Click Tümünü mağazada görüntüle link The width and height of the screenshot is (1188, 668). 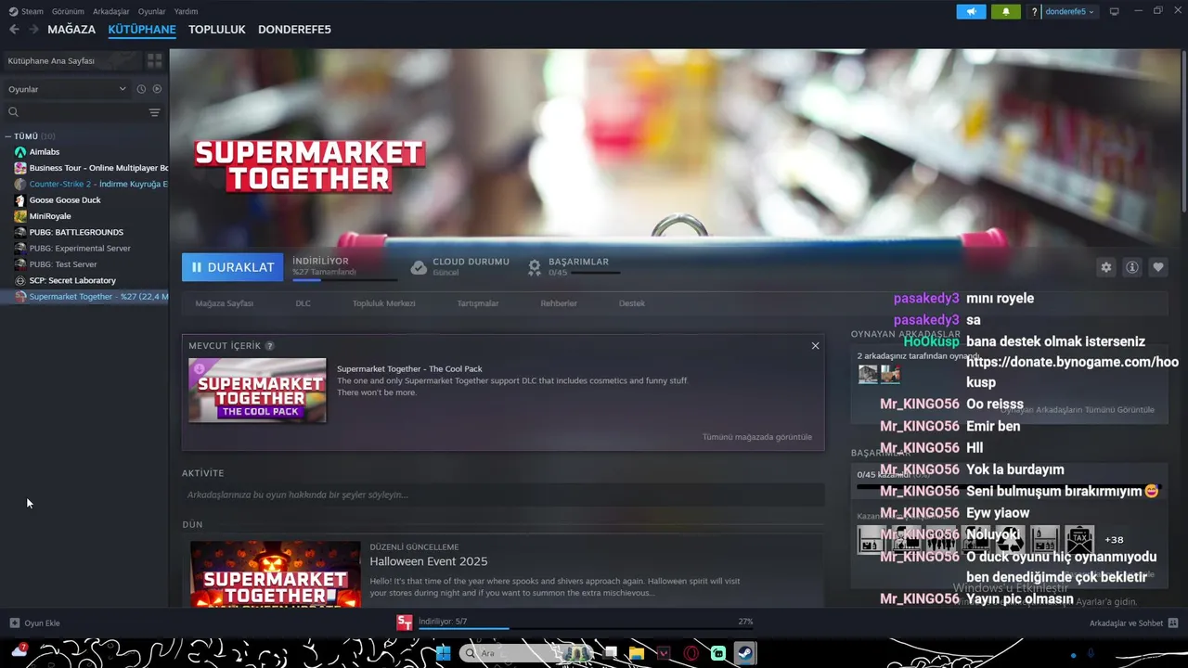[757, 437]
